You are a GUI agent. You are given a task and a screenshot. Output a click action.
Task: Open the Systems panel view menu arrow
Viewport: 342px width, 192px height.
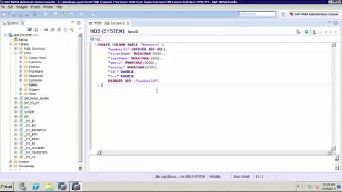pyautogui.click(x=80, y=28)
